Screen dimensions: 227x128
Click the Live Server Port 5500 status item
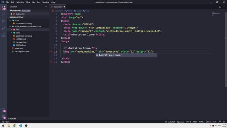click(x=211, y=122)
